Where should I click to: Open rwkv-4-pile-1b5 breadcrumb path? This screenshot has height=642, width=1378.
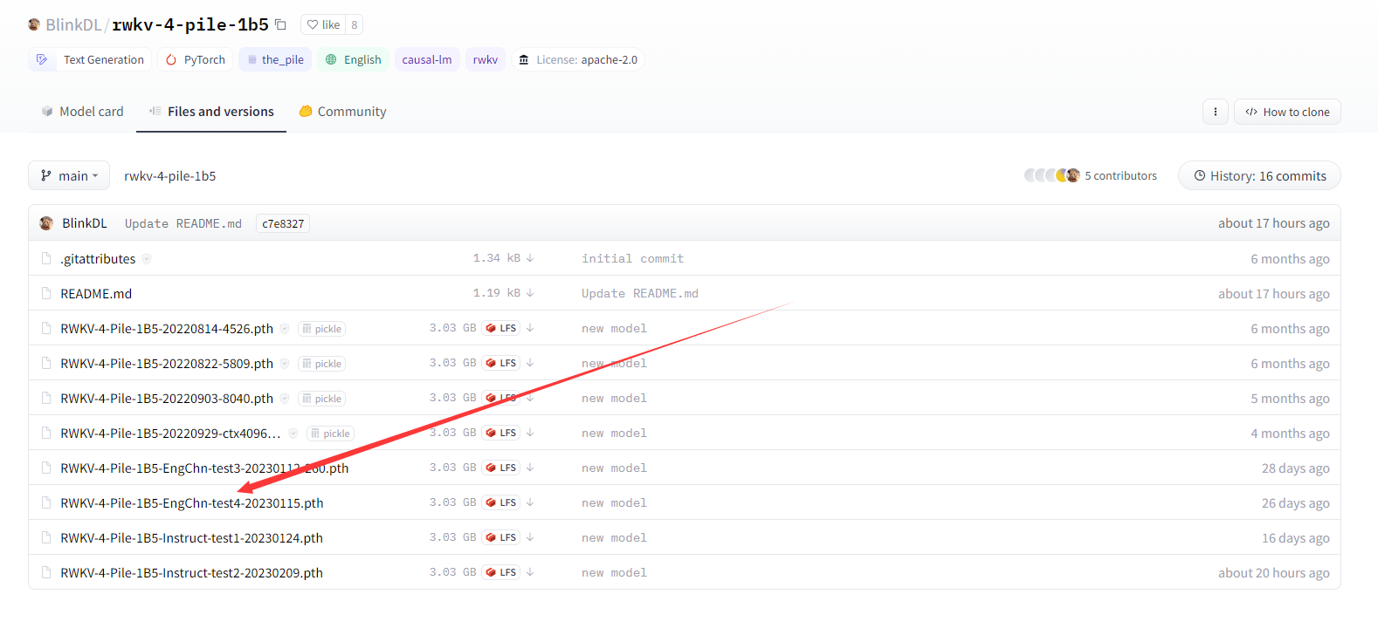[x=169, y=175]
